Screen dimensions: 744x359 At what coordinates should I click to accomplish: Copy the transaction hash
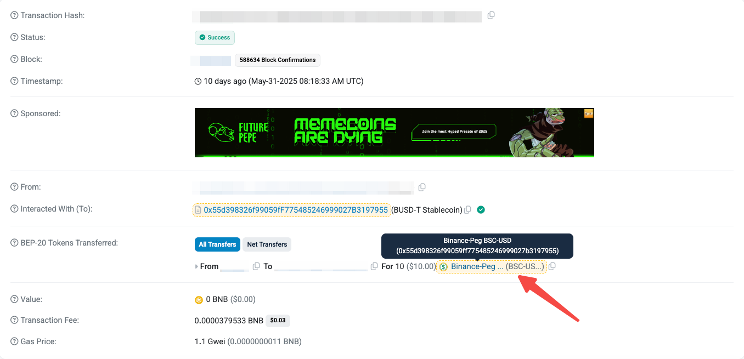491,15
